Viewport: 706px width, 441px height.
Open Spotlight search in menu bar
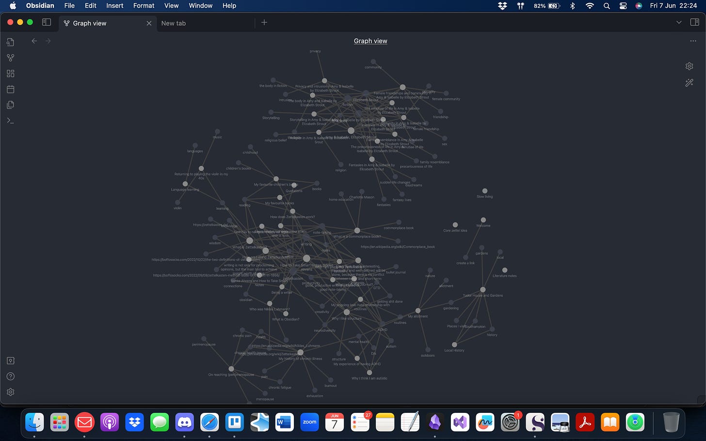607,6
